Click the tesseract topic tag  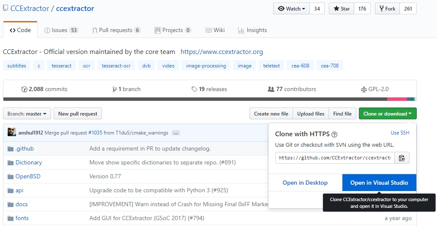click(x=62, y=66)
